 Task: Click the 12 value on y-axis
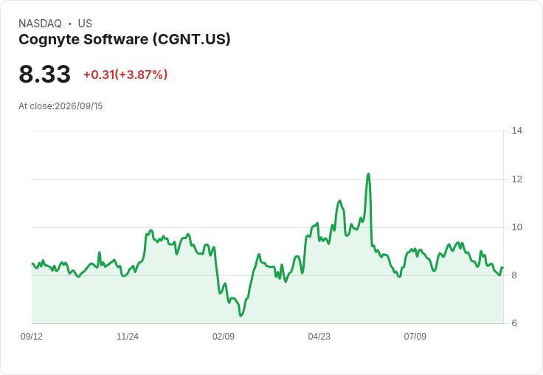pyautogui.click(x=517, y=179)
